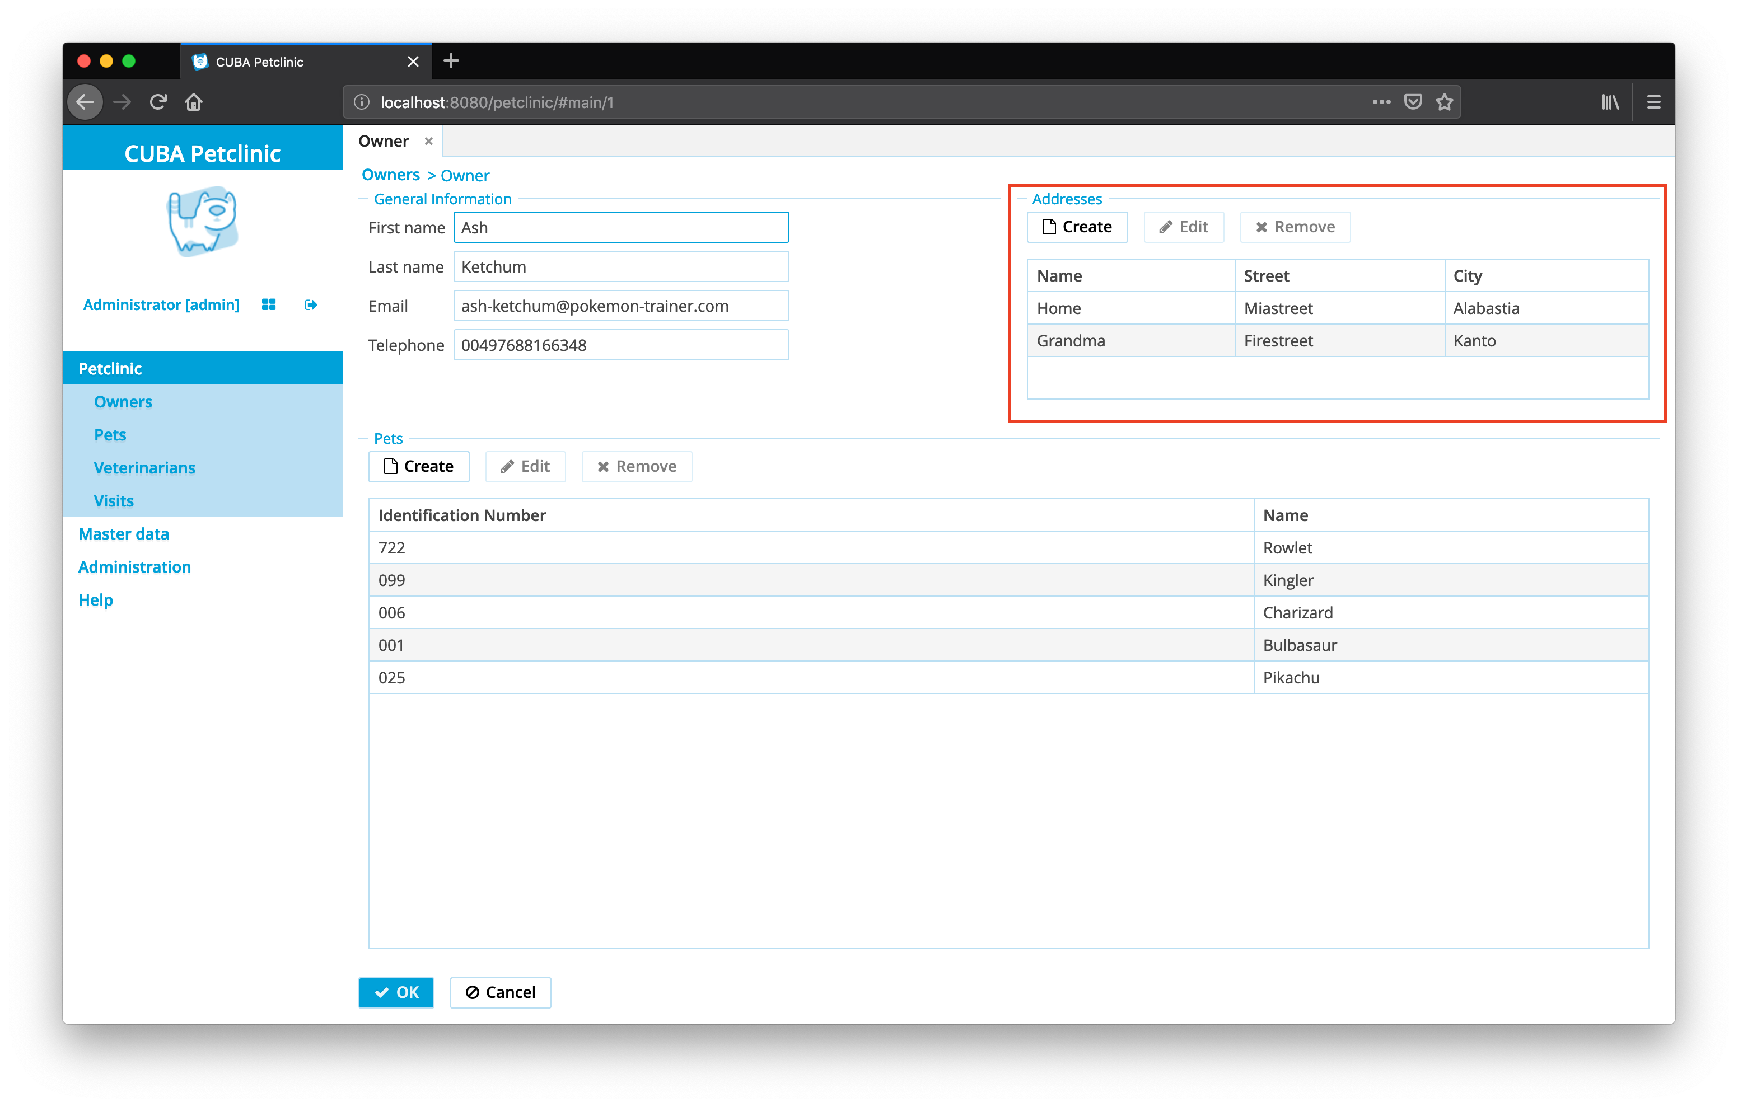Confirm with the OK button
This screenshot has width=1738, height=1107.
click(395, 992)
